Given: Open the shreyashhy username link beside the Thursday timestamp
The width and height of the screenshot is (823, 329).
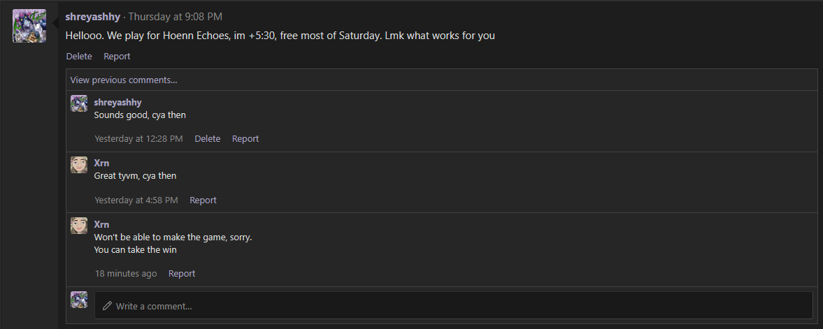Looking at the screenshot, I should pyautogui.click(x=93, y=17).
